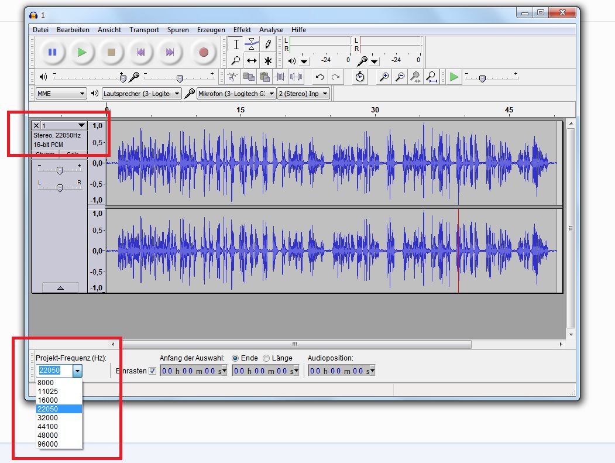Viewport: 615px width, 463px height.
Task: Click the Fit Project zoom icon
Action: [x=431, y=77]
